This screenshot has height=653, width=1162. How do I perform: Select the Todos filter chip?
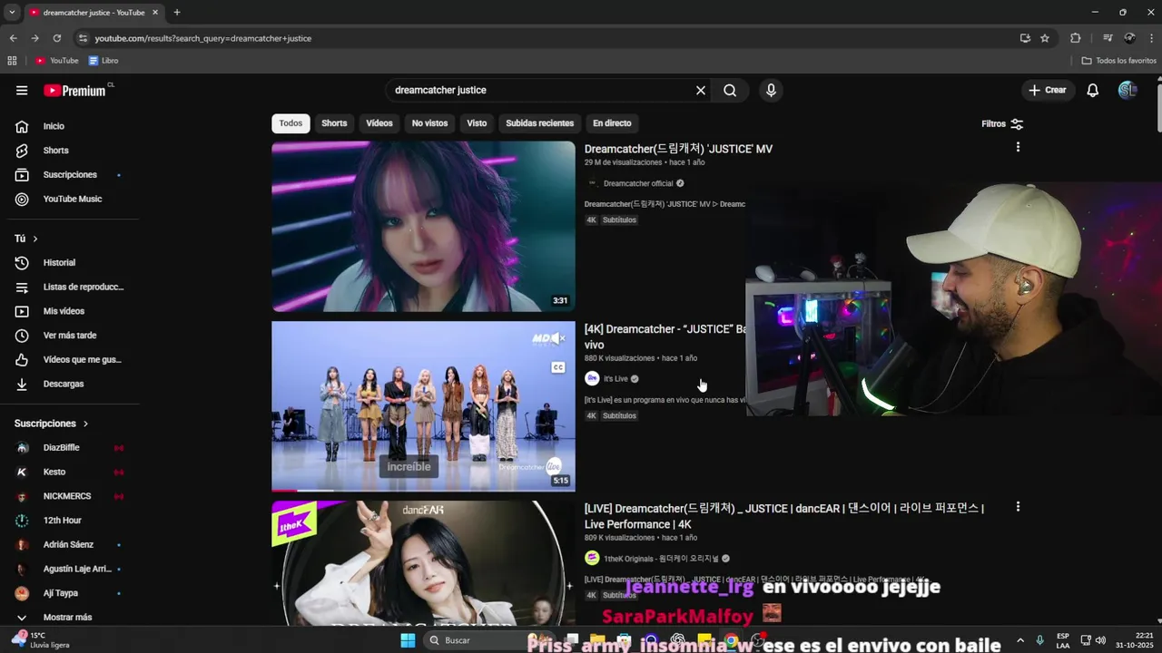pyautogui.click(x=290, y=123)
